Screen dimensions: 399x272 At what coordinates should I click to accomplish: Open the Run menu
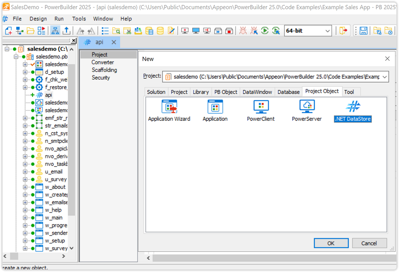59,19
